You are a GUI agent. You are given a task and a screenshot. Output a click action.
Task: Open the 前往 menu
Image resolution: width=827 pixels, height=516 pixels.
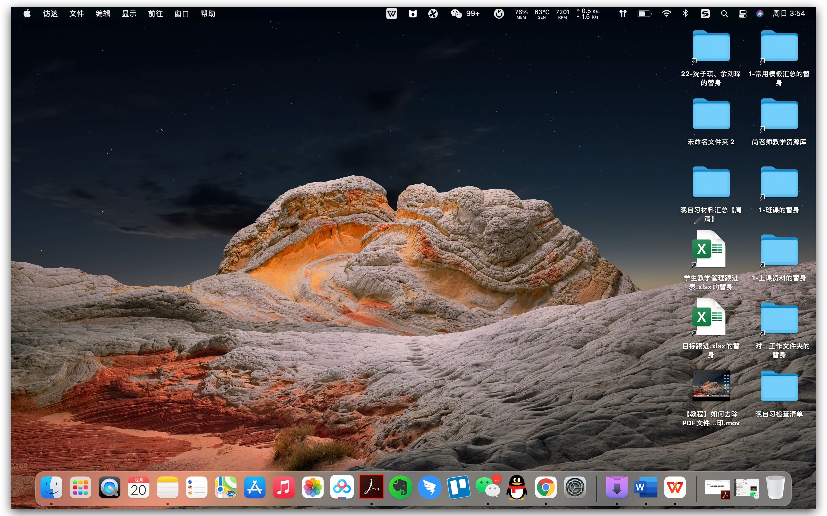pos(155,14)
